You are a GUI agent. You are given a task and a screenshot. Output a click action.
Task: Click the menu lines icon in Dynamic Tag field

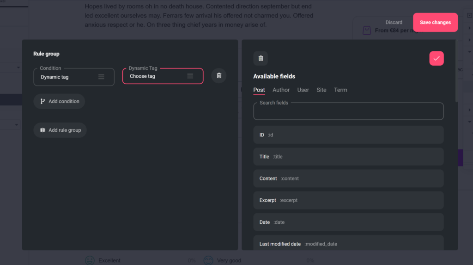(x=190, y=76)
